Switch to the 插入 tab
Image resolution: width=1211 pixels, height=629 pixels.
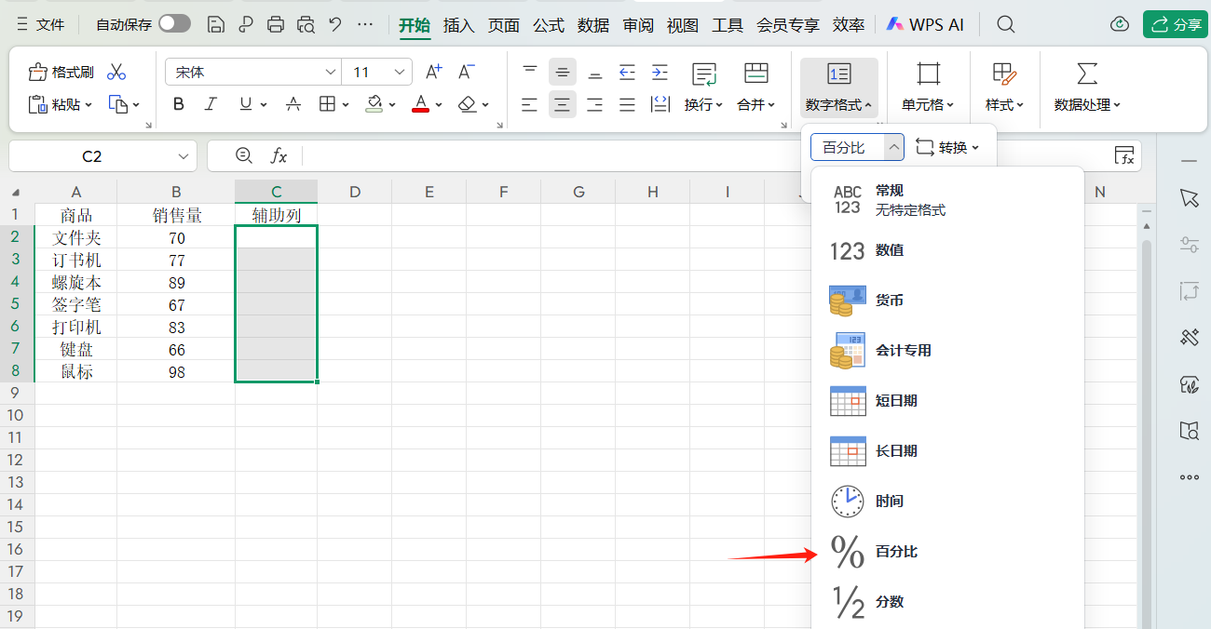pos(458,25)
